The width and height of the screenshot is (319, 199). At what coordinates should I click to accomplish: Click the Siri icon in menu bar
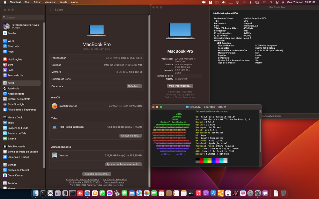pos(283,2)
